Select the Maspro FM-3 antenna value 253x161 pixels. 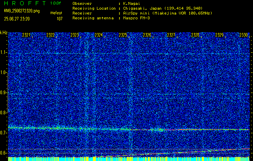pos(136,18)
